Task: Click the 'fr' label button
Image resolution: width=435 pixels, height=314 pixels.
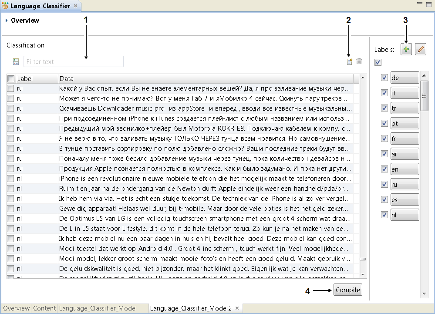Action: tap(405, 138)
